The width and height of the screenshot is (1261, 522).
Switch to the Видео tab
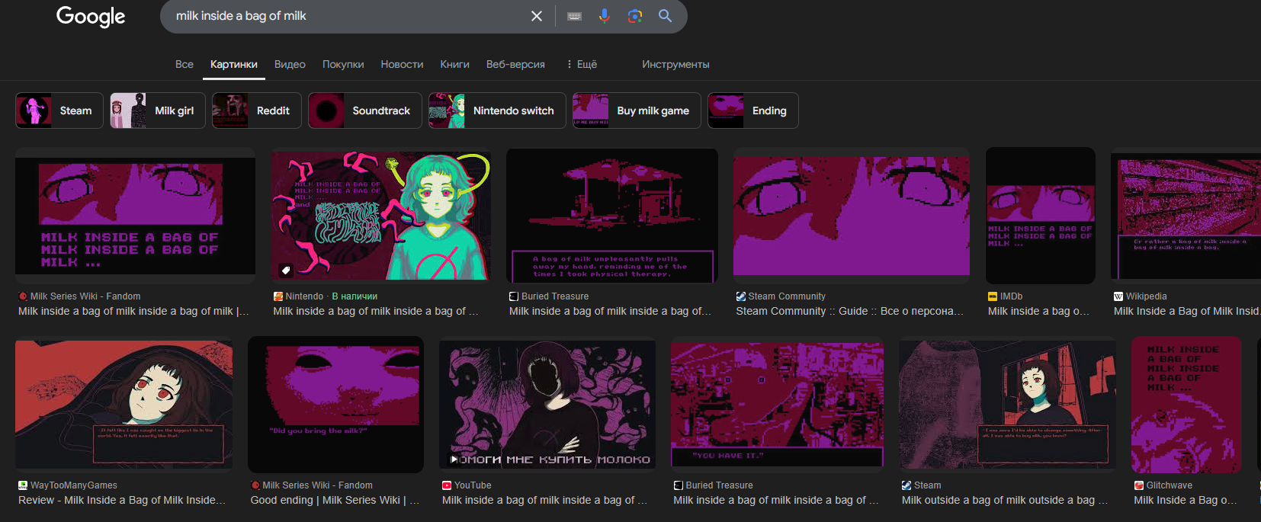pyautogui.click(x=290, y=64)
